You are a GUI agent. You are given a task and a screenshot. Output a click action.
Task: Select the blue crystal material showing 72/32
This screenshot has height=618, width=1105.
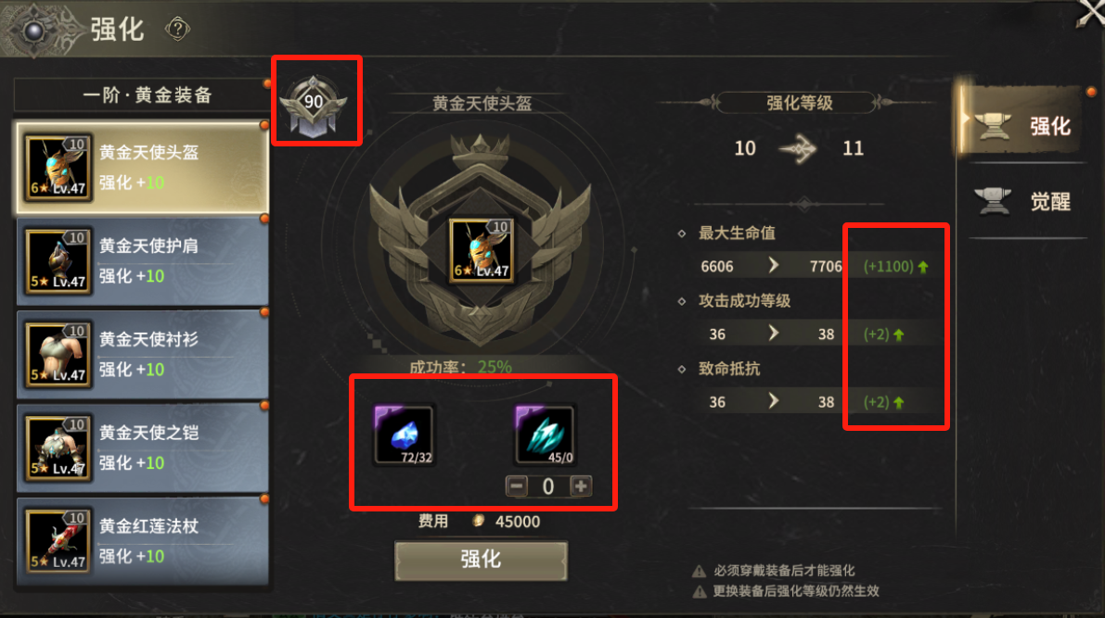click(x=404, y=435)
